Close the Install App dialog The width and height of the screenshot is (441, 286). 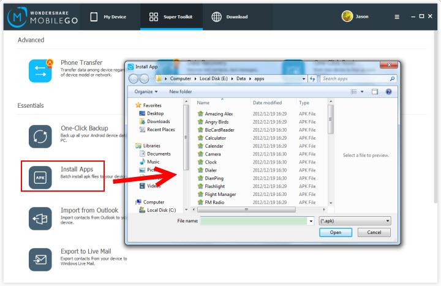tap(389, 66)
